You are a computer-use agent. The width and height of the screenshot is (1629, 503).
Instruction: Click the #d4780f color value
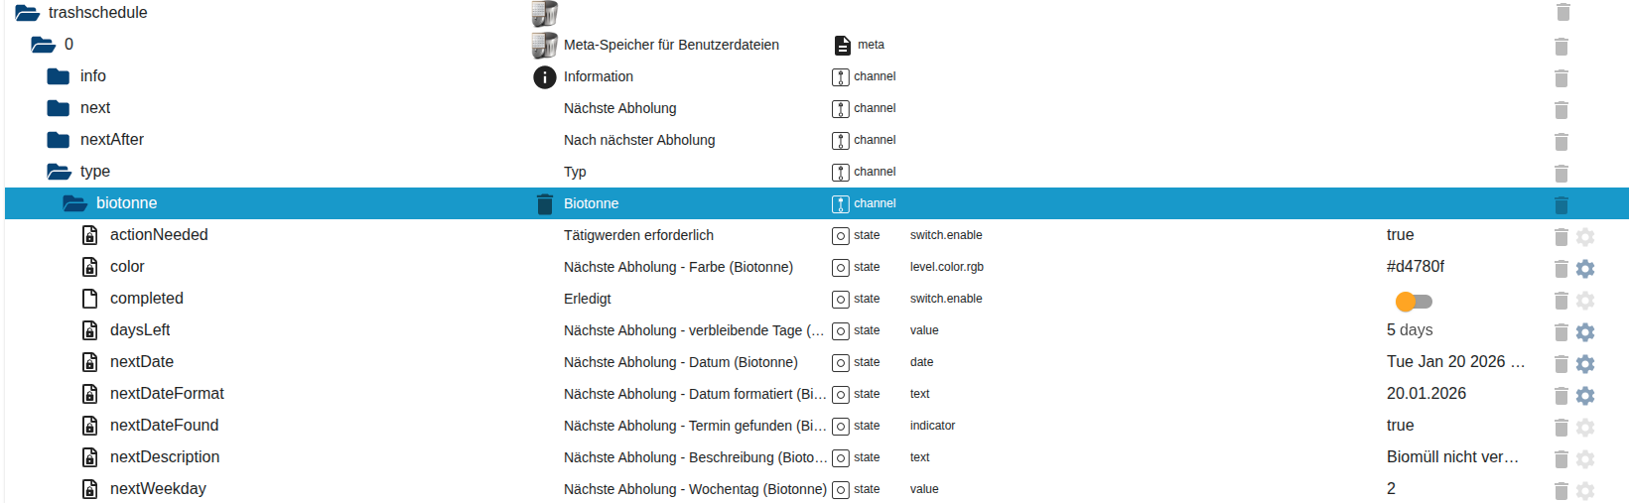[x=1415, y=267]
